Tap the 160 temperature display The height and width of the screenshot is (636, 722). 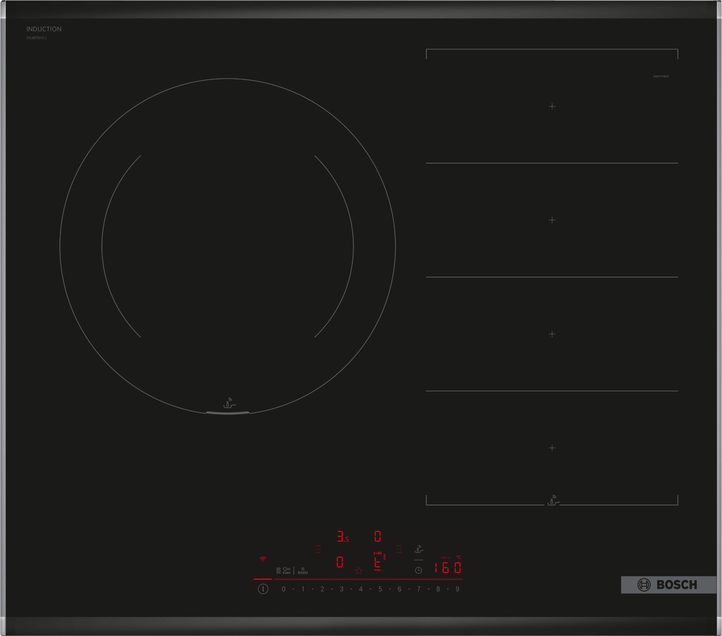(x=448, y=568)
